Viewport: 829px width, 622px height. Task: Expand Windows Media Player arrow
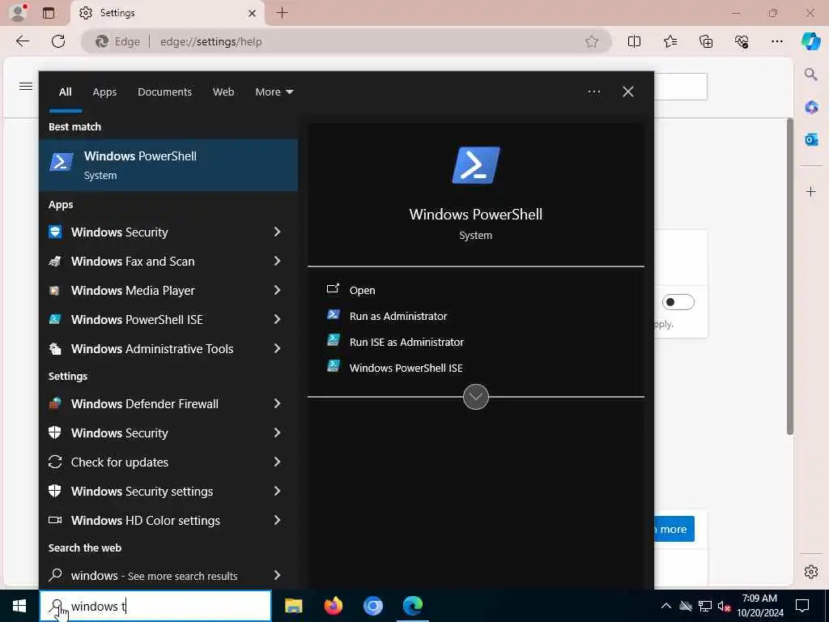point(277,290)
